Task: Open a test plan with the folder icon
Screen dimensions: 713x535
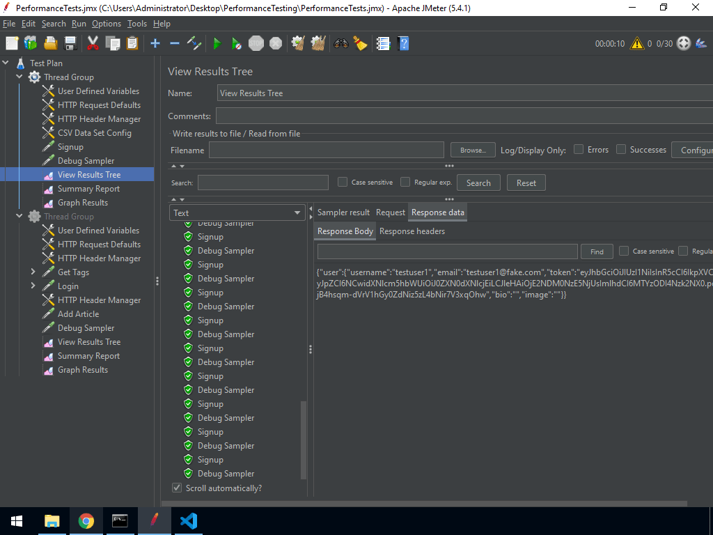Action: [x=51, y=43]
